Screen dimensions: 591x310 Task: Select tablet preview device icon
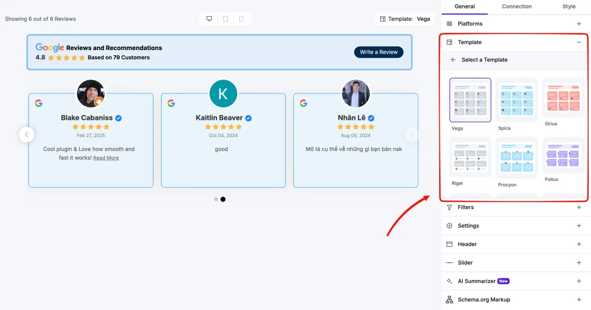pos(226,19)
